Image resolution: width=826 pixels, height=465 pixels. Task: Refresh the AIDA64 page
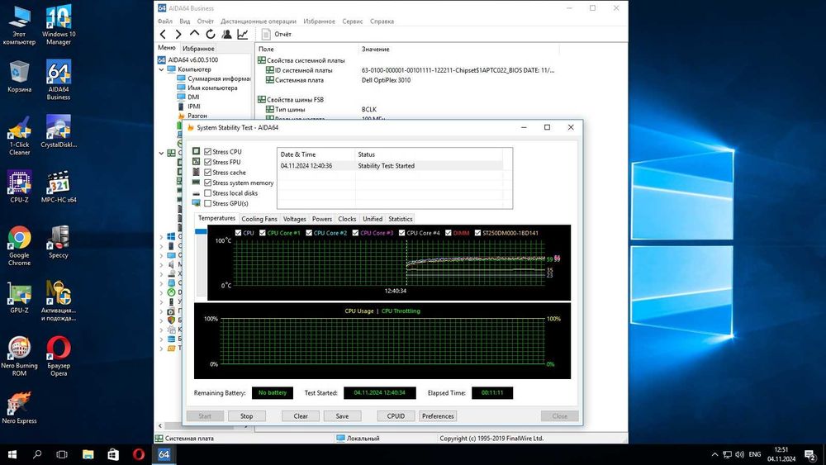(210, 34)
